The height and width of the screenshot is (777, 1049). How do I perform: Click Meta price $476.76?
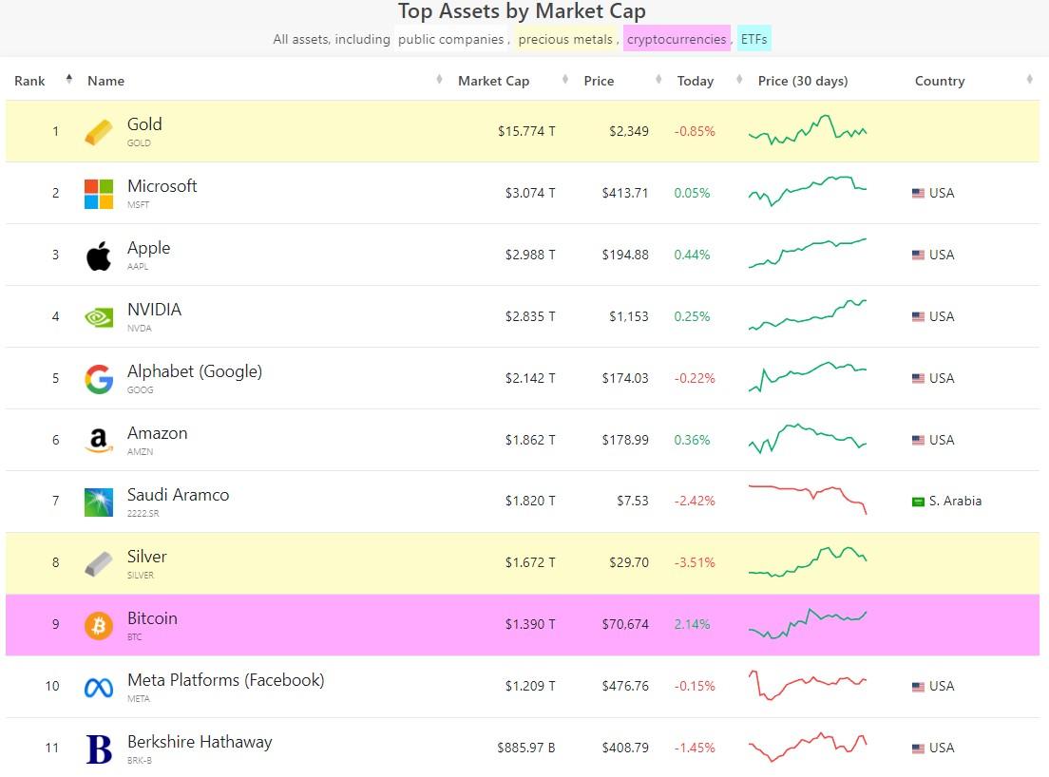[x=625, y=686]
